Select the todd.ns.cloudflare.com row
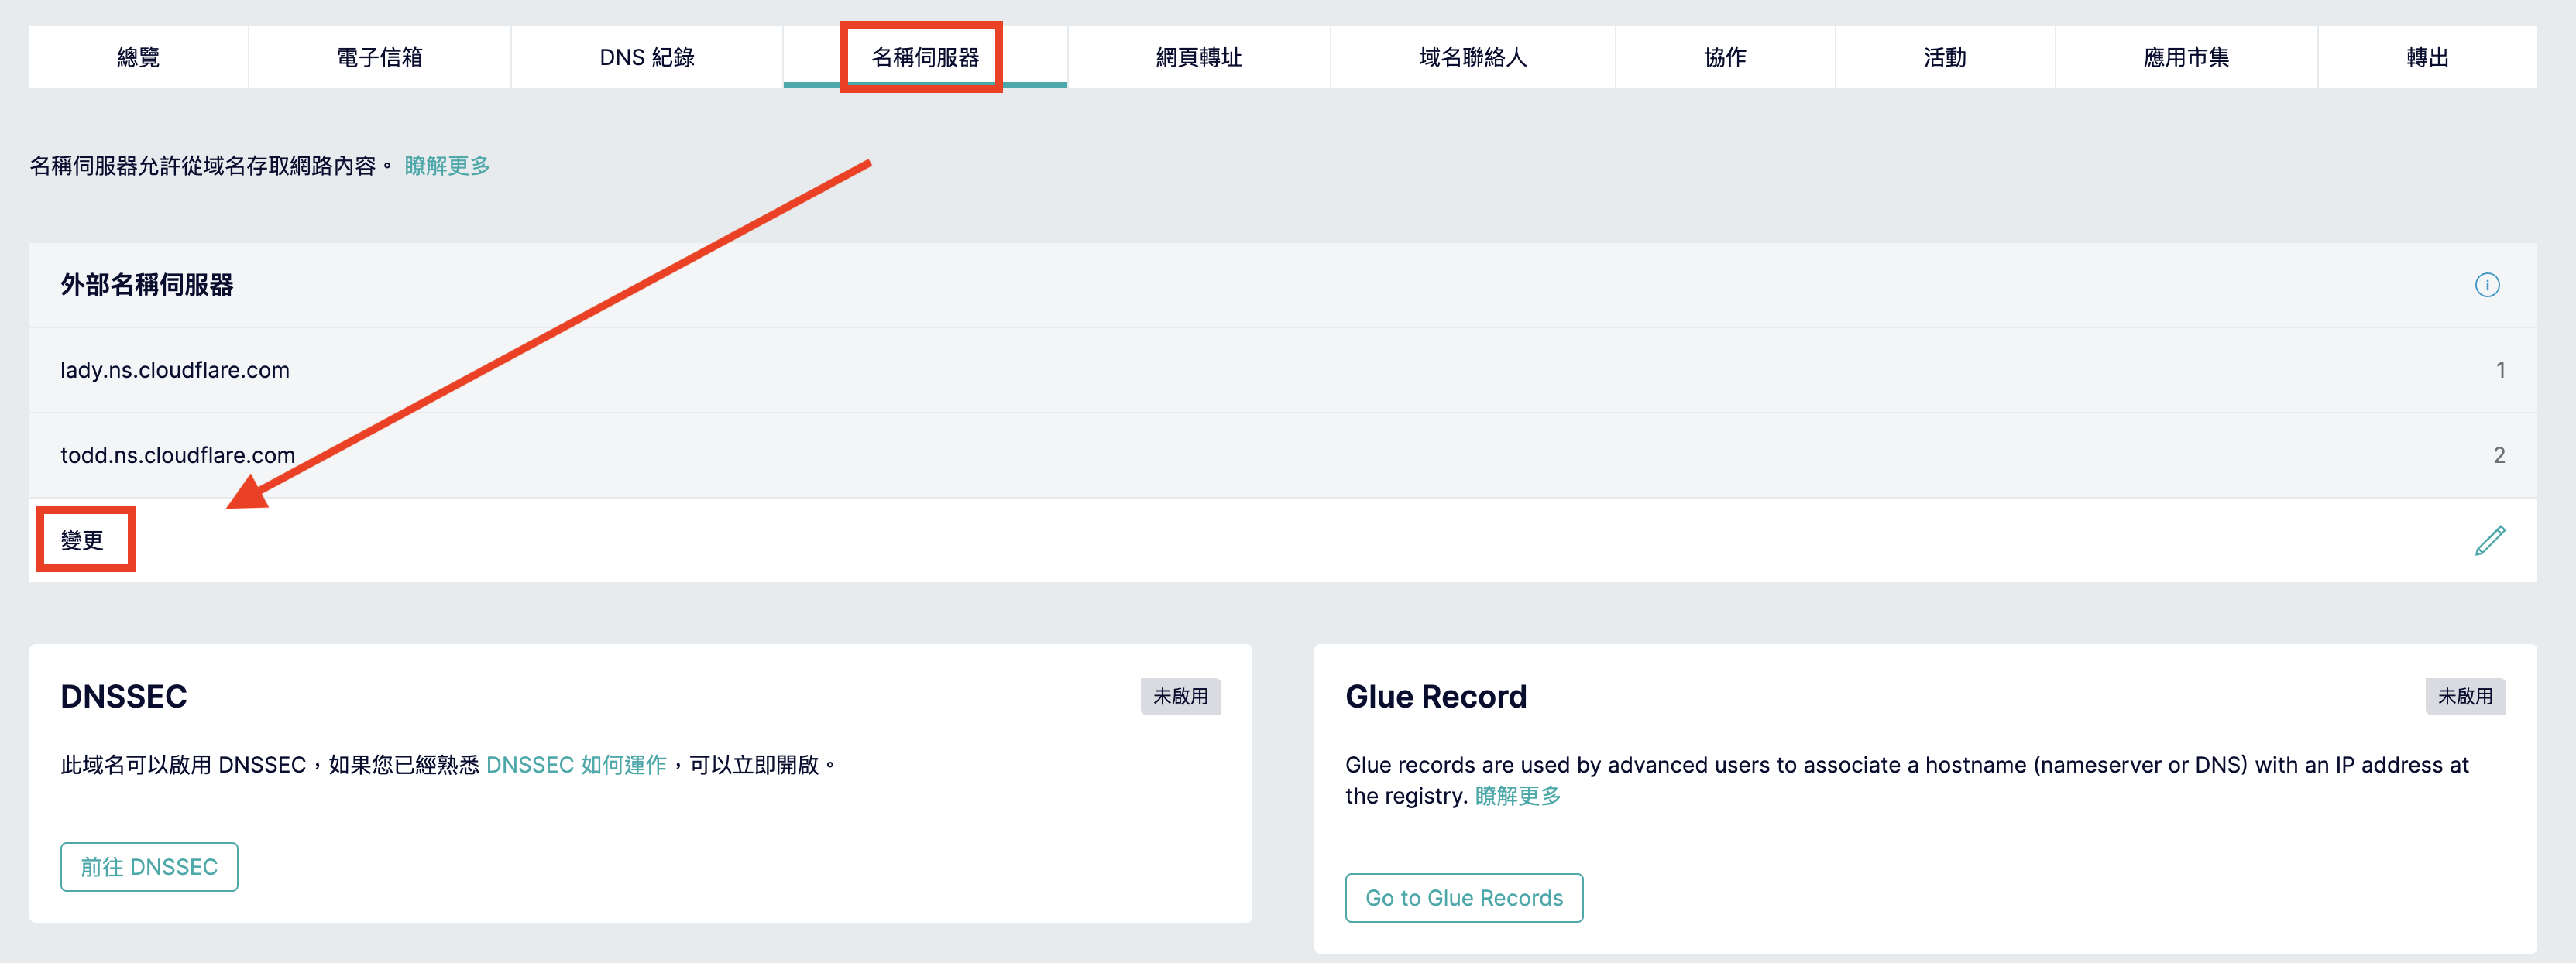 pos(178,455)
